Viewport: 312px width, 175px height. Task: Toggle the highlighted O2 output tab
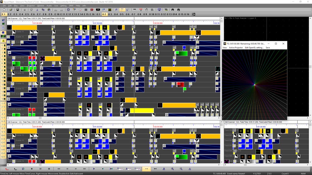[x=104, y=14]
